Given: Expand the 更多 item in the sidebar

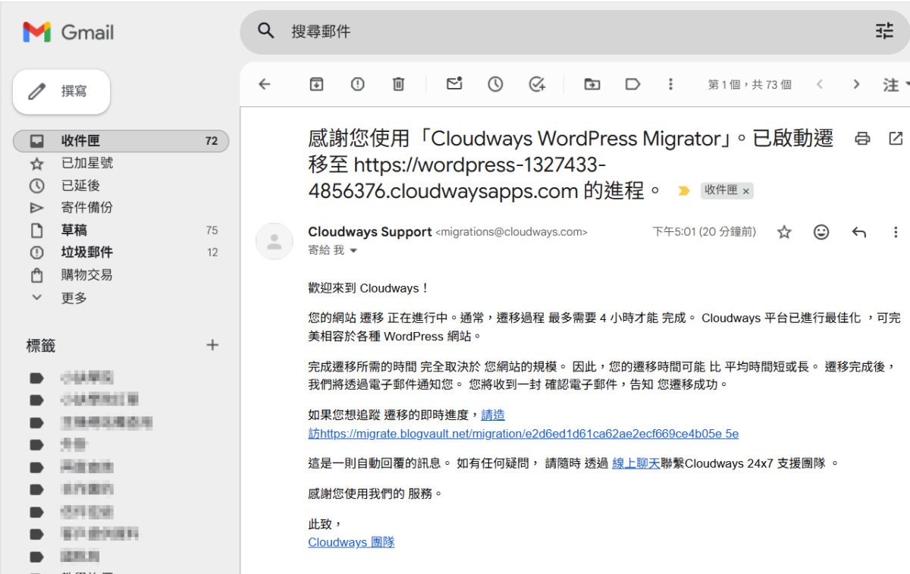Looking at the screenshot, I should [74, 298].
